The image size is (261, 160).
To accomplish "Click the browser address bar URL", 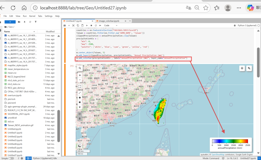I will tap(83, 8).
